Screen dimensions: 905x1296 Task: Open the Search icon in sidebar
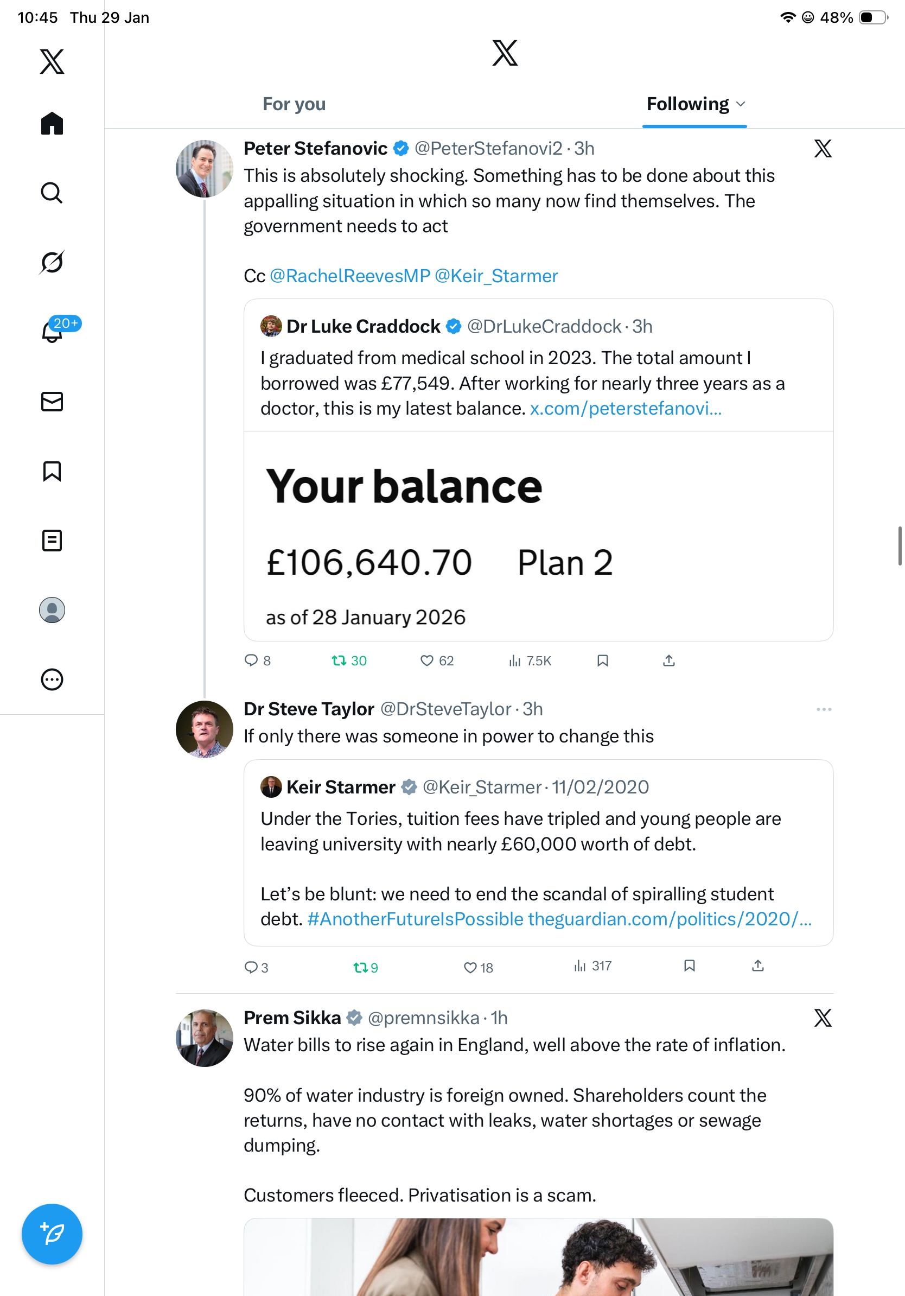pos(52,193)
